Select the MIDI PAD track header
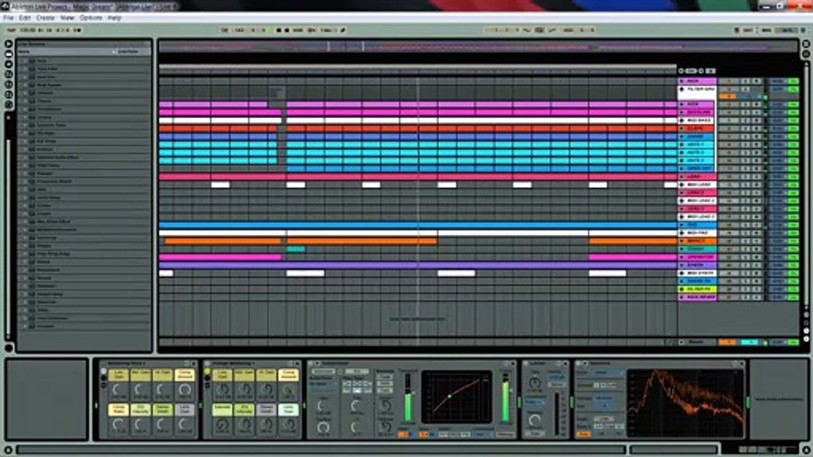The image size is (813, 457). [697, 233]
